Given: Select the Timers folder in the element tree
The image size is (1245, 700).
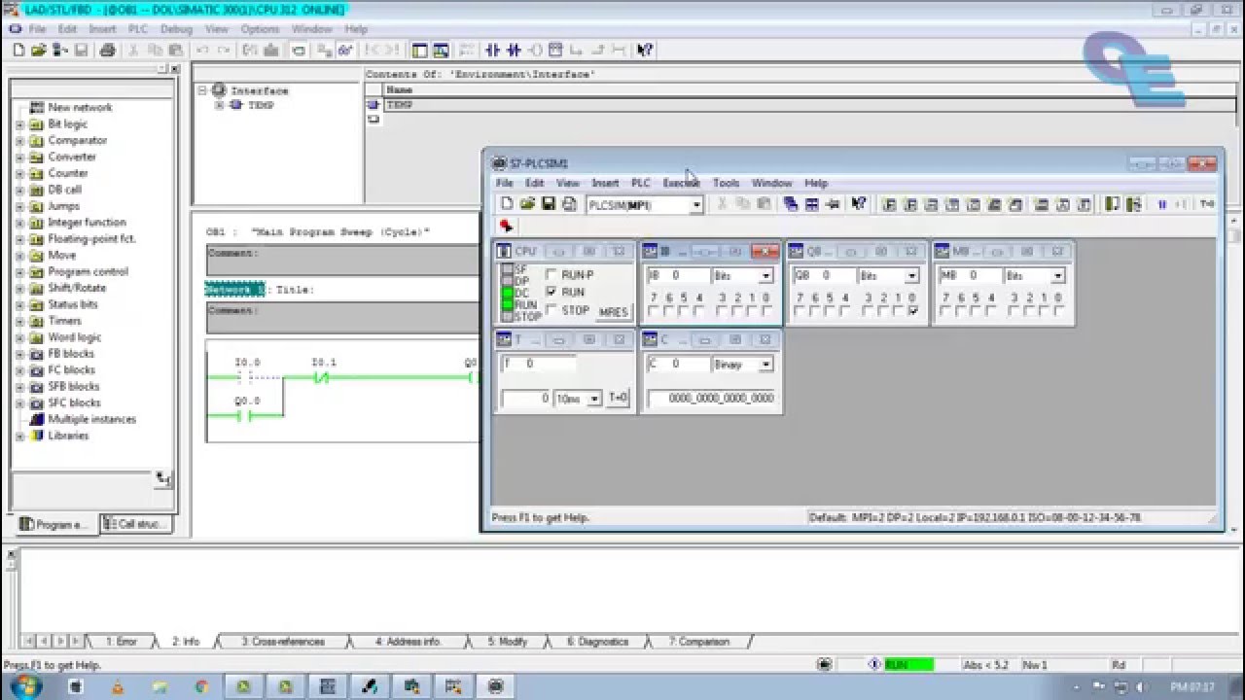Looking at the screenshot, I should click(x=64, y=321).
